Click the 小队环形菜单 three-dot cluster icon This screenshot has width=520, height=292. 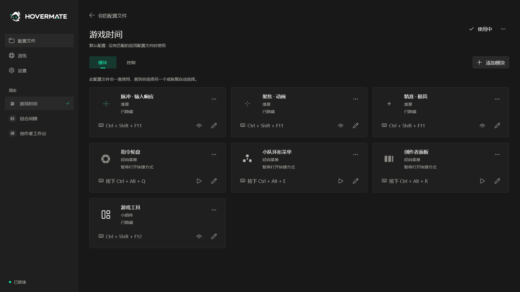pyautogui.click(x=247, y=158)
